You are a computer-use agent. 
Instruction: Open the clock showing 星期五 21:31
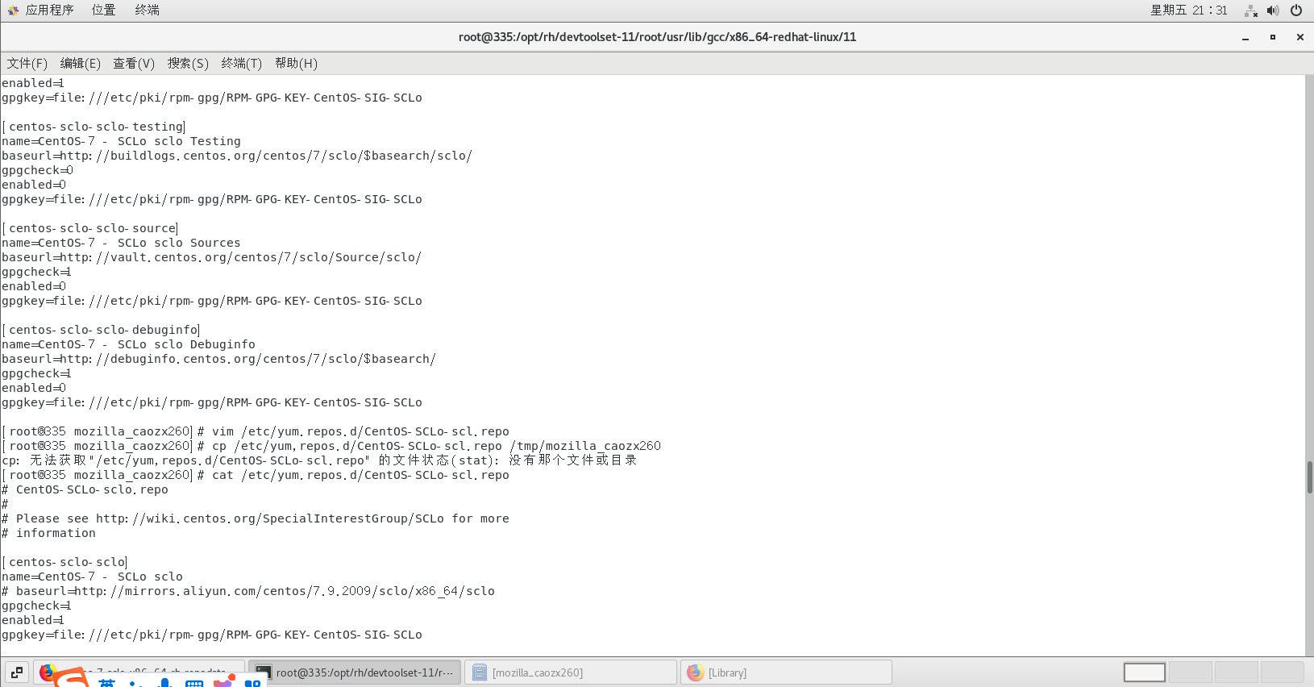pyautogui.click(x=1188, y=10)
